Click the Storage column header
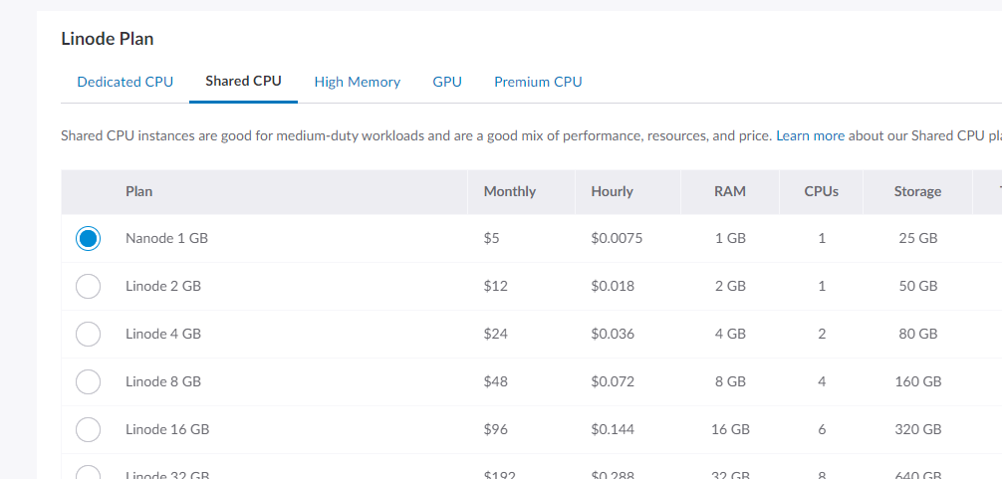The width and height of the screenshot is (1002, 479). point(917,191)
